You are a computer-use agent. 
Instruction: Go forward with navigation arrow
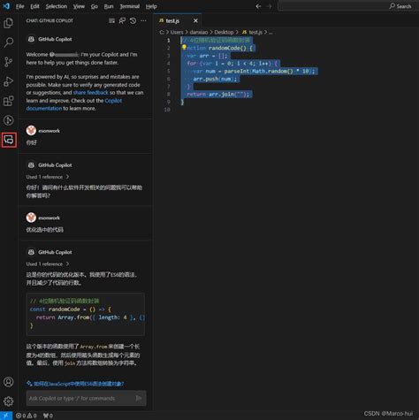click(269, 6)
